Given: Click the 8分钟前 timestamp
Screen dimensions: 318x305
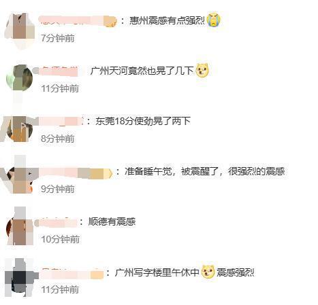Looking at the screenshot, I should pos(58,139).
